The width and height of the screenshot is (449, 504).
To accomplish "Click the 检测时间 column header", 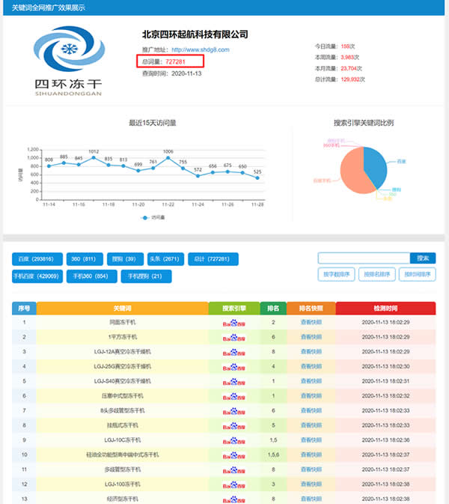I will [x=385, y=309].
